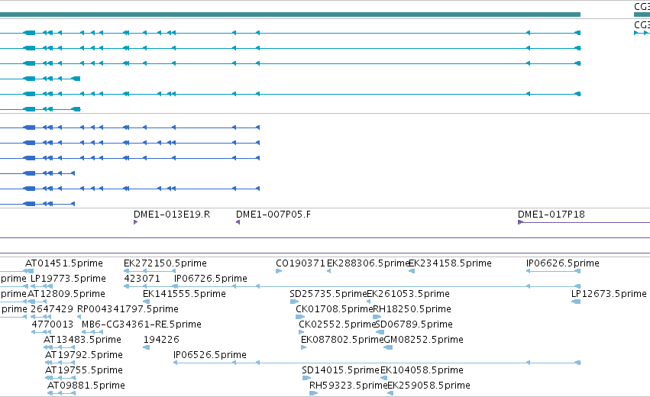650x397 pixels.
Task: Select the AT12809.5prime EST label
Action: pos(66,294)
